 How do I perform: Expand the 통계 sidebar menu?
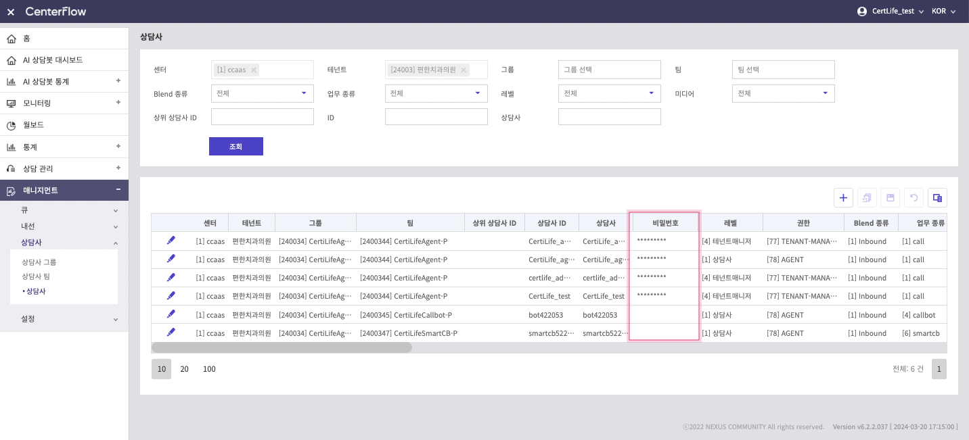pos(64,147)
